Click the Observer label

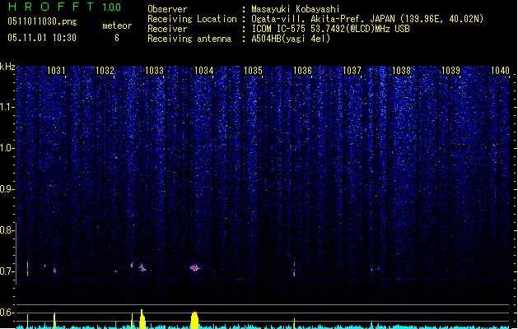click(x=167, y=9)
